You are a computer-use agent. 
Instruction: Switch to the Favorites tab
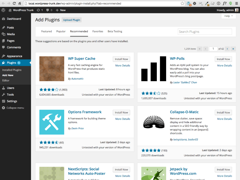98,32
